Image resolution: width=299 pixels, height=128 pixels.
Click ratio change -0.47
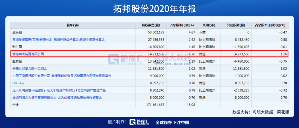tap(283, 32)
